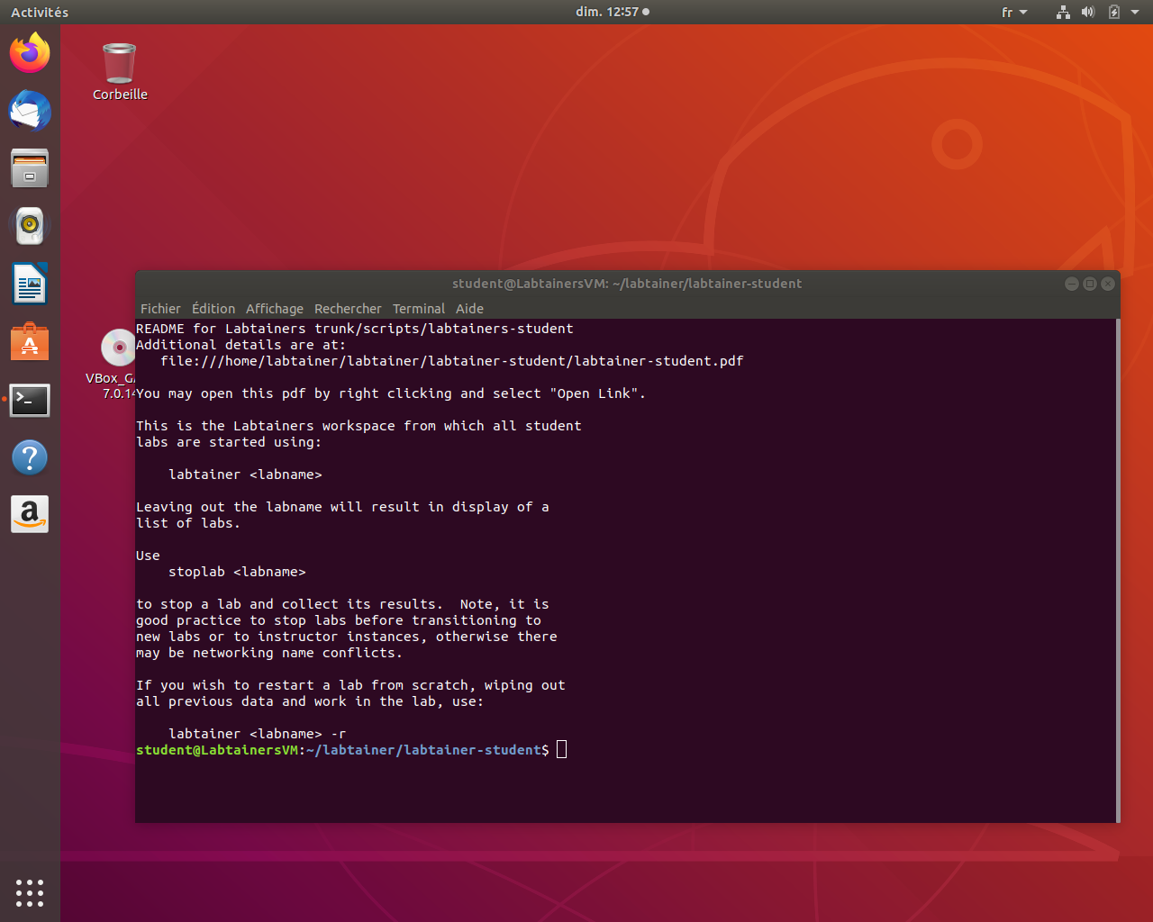Open the Fichier menu
Viewport: 1153px width, 922px height.
[160, 309]
